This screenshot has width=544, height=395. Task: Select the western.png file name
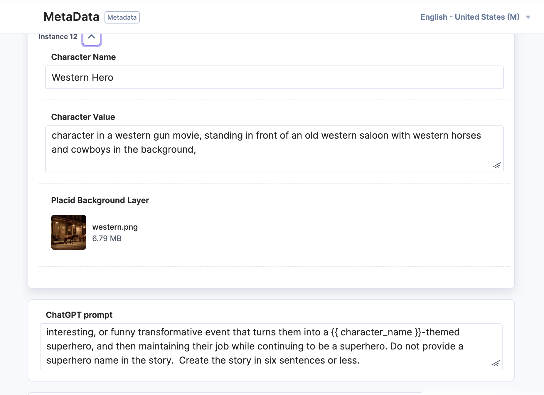[x=115, y=227]
